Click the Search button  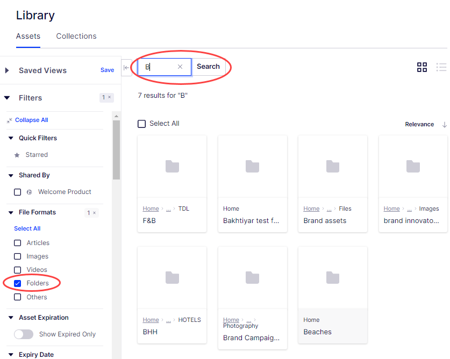pyautogui.click(x=209, y=67)
